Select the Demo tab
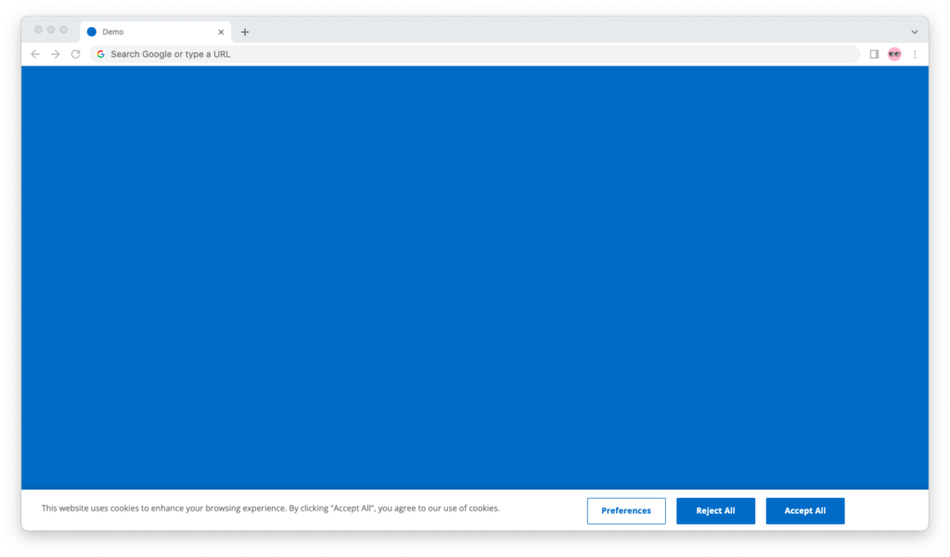 click(156, 32)
